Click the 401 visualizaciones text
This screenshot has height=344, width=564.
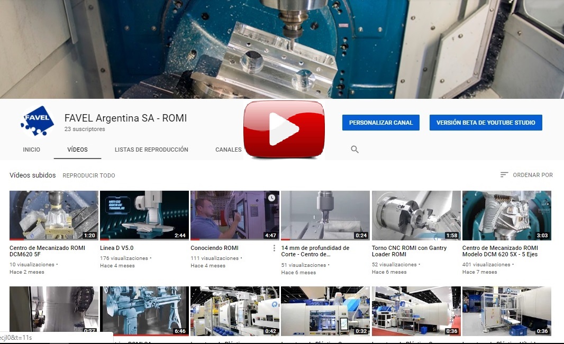coord(486,265)
